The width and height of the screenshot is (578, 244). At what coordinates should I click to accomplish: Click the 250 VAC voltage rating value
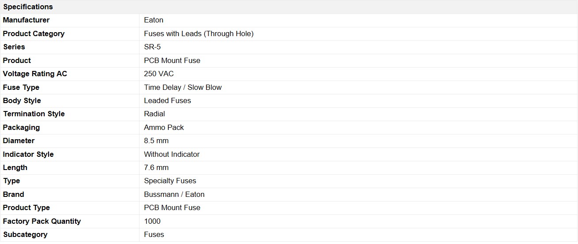(x=159, y=74)
